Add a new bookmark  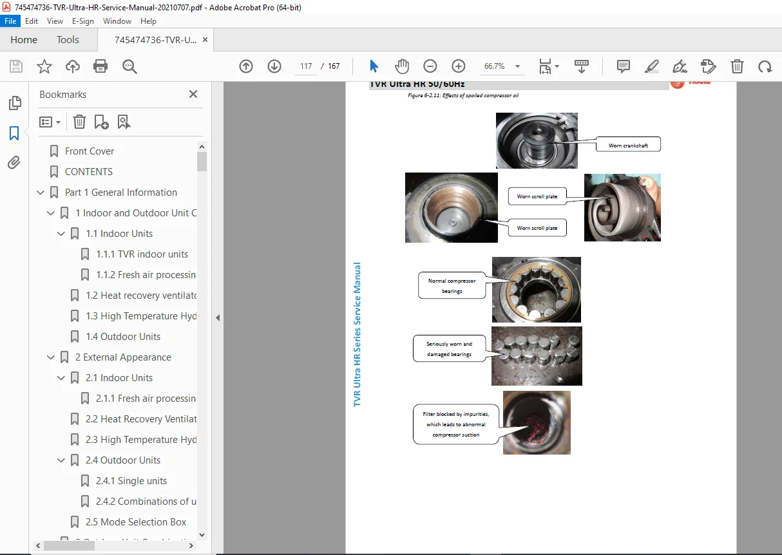tap(101, 122)
